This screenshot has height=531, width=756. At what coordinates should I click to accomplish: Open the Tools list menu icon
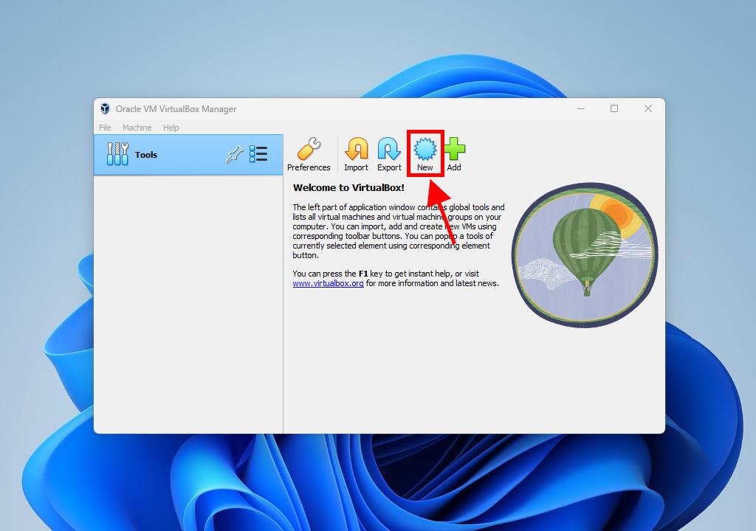pyautogui.click(x=258, y=154)
